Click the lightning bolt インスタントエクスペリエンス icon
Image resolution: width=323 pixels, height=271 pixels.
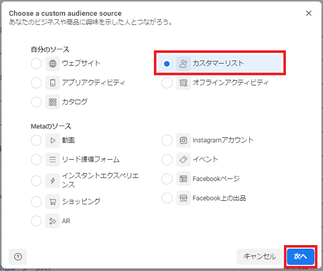tap(52, 180)
